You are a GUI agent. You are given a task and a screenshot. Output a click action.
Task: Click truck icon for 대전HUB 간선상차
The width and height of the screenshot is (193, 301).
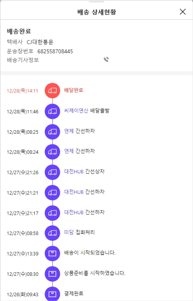pos(52,172)
